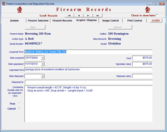The height and width of the screenshot is (132, 167).
Task: Switch to the System tab
Action: coord(14,21)
